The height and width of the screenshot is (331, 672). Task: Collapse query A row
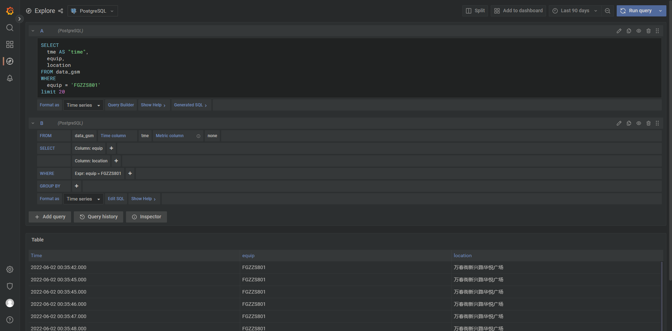[33, 31]
